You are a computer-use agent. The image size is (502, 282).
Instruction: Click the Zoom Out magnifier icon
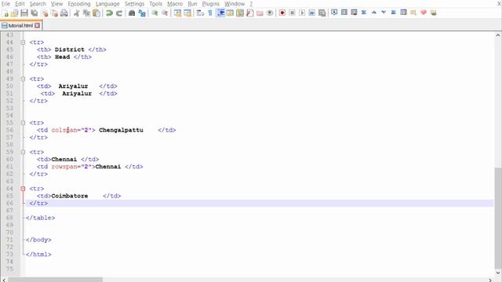(x=165, y=13)
